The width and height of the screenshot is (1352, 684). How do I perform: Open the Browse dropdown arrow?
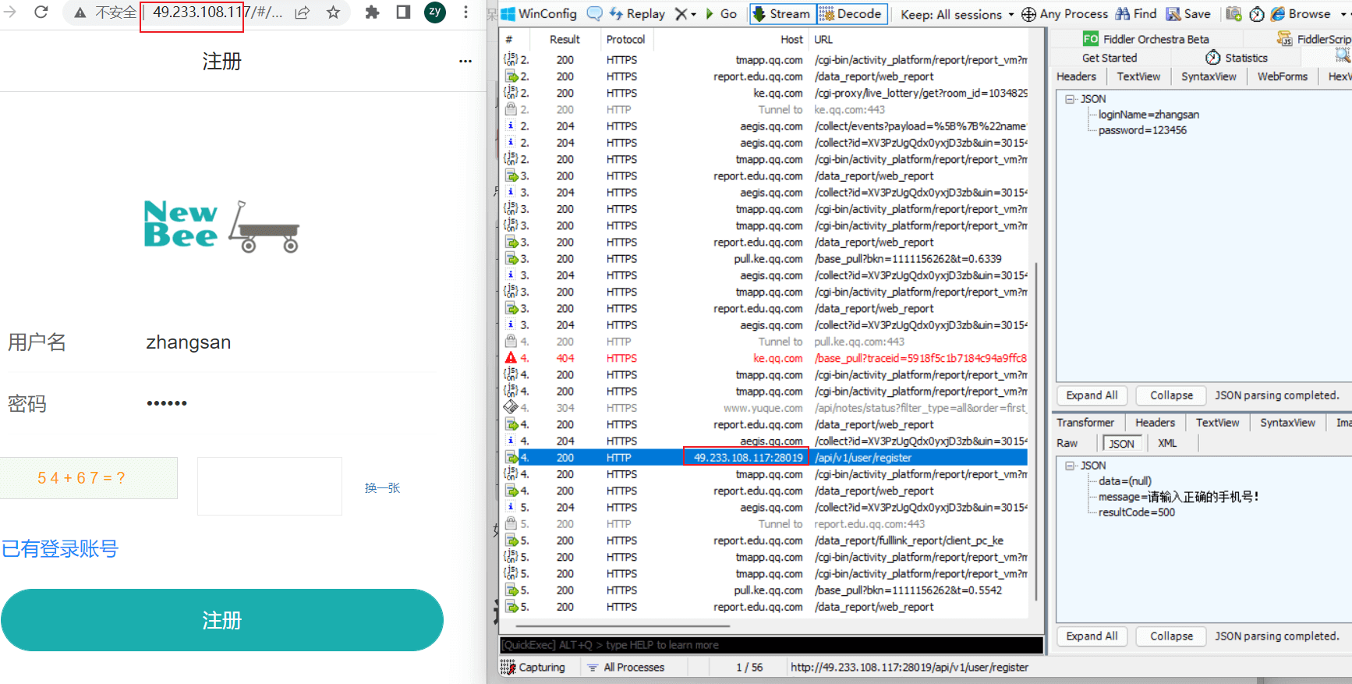click(1343, 14)
